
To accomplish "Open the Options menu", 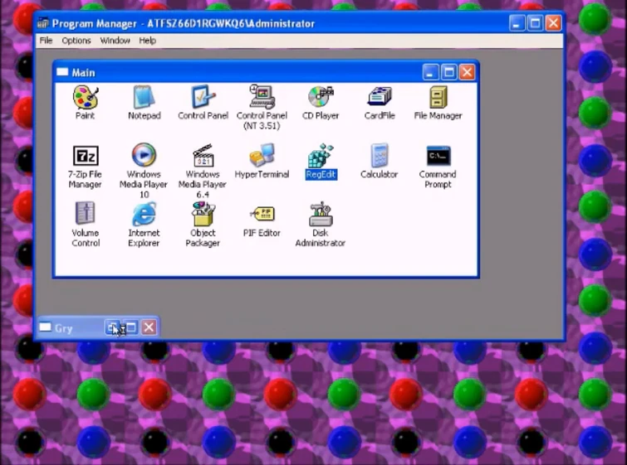I will pos(76,41).
